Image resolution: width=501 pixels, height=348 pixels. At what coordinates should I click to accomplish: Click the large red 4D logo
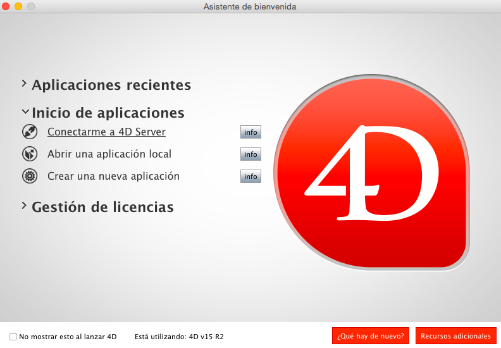(371, 173)
